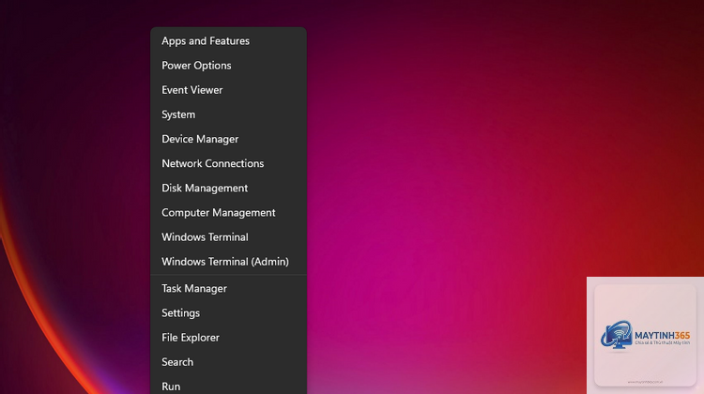Open Apps and Features
This screenshot has height=394, width=704.
click(228, 41)
